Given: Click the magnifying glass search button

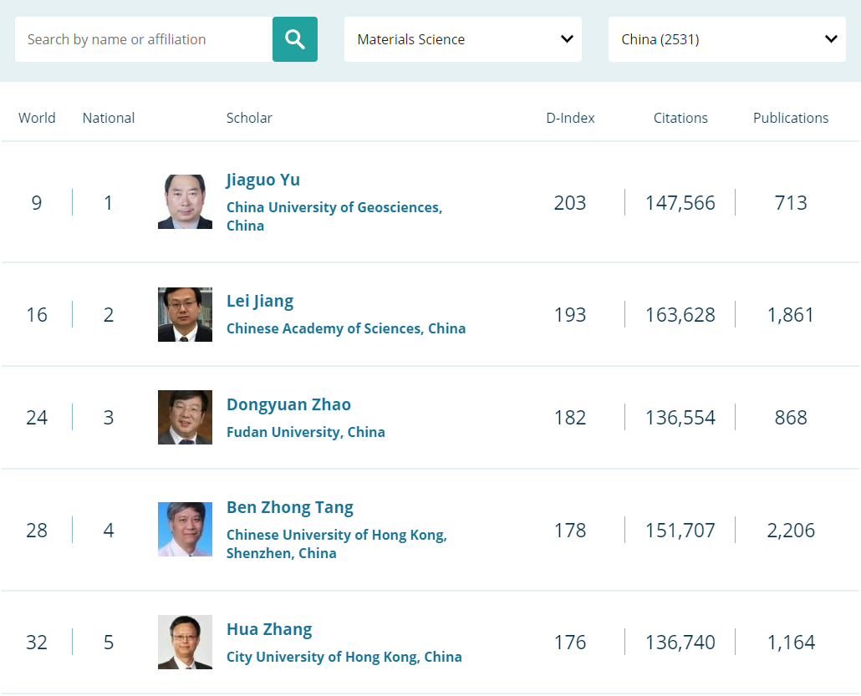Looking at the screenshot, I should point(294,39).
